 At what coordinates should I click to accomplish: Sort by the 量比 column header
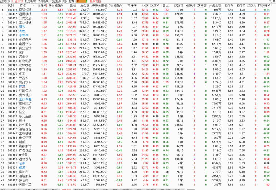pyautogui.click(x=165, y=5)
